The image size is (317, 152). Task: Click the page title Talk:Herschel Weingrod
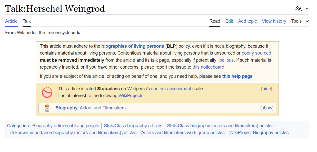pos(55,9)
